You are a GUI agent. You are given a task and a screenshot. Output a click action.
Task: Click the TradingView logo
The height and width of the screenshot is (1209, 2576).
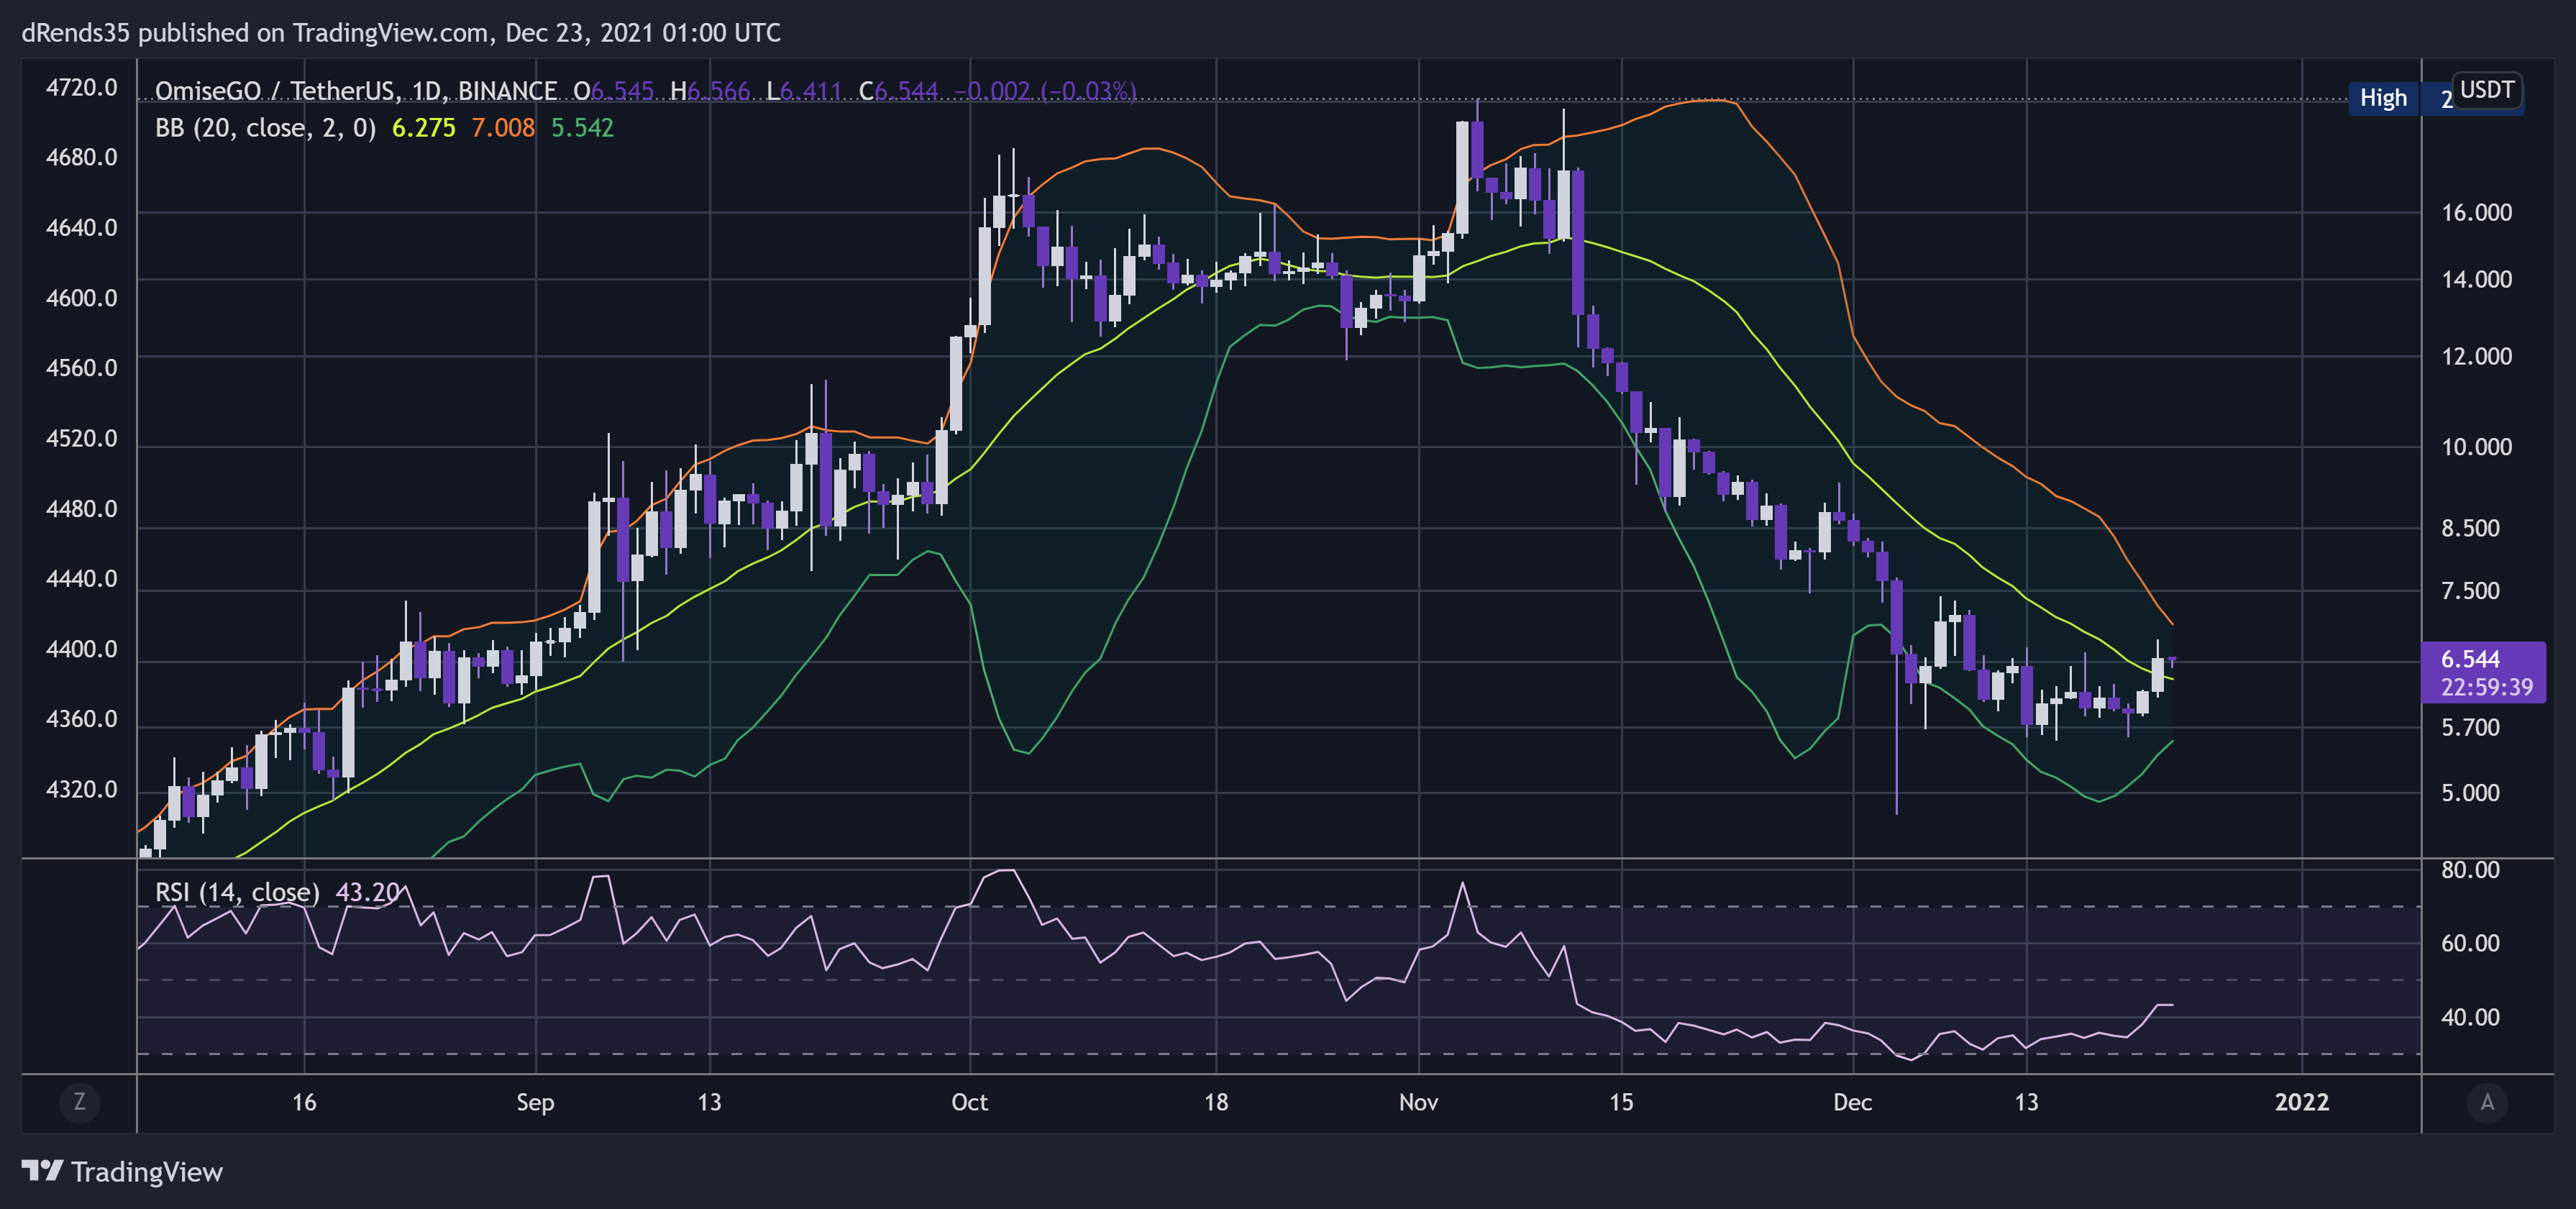122,1171
